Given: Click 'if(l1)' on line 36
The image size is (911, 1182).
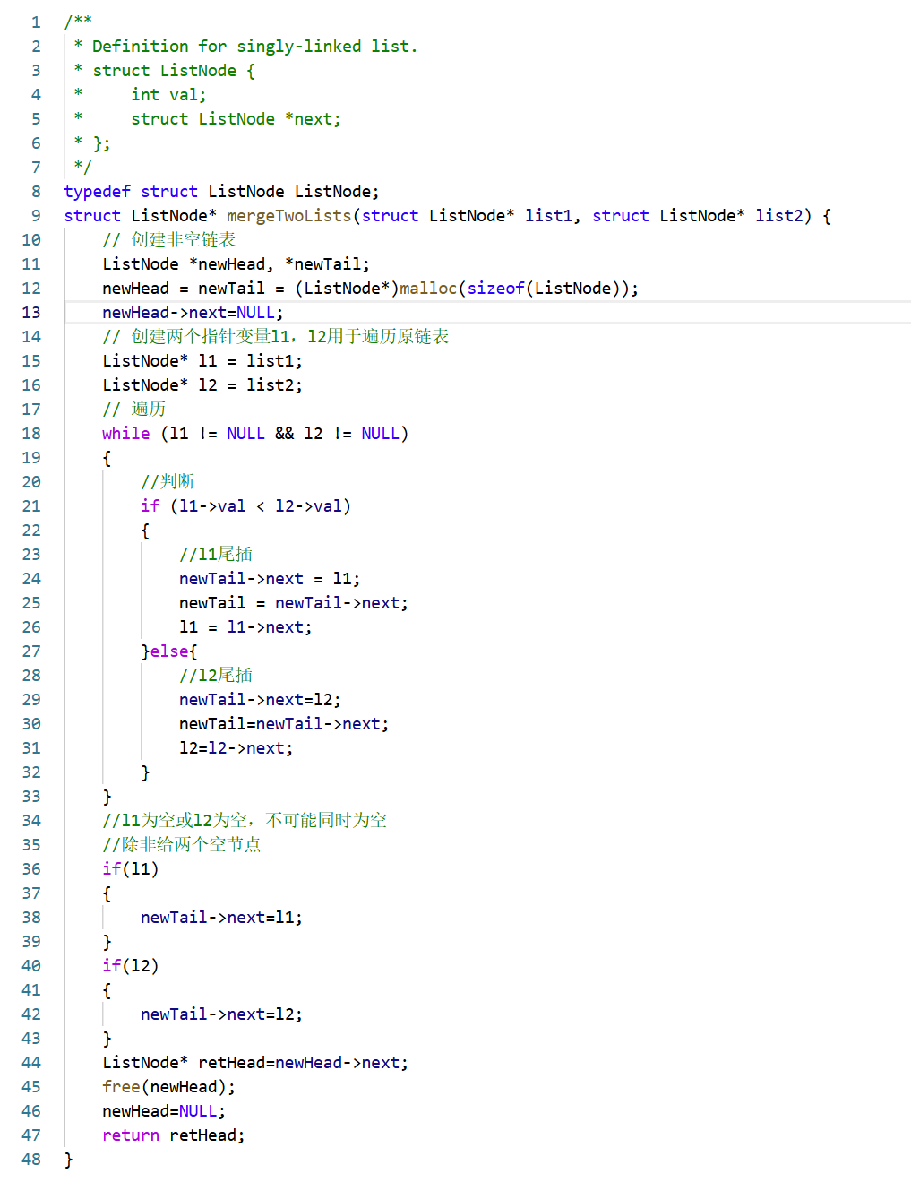Looking at the screenshot, I should [131, 868].
